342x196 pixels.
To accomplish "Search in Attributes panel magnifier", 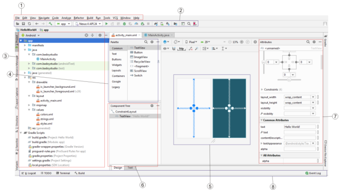I will tap(308, 42).
